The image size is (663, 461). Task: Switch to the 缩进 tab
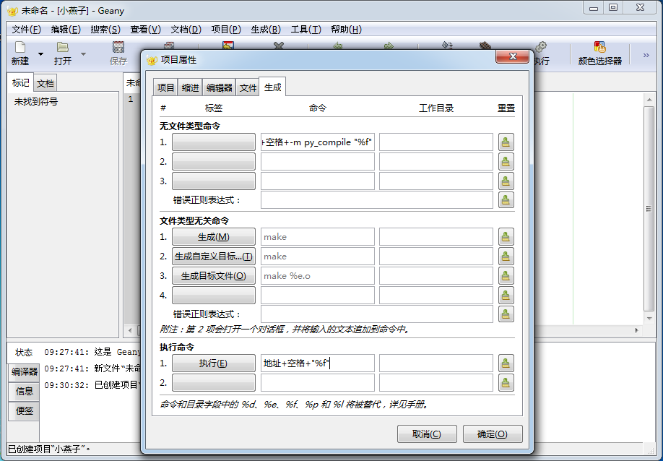[190, 87]
